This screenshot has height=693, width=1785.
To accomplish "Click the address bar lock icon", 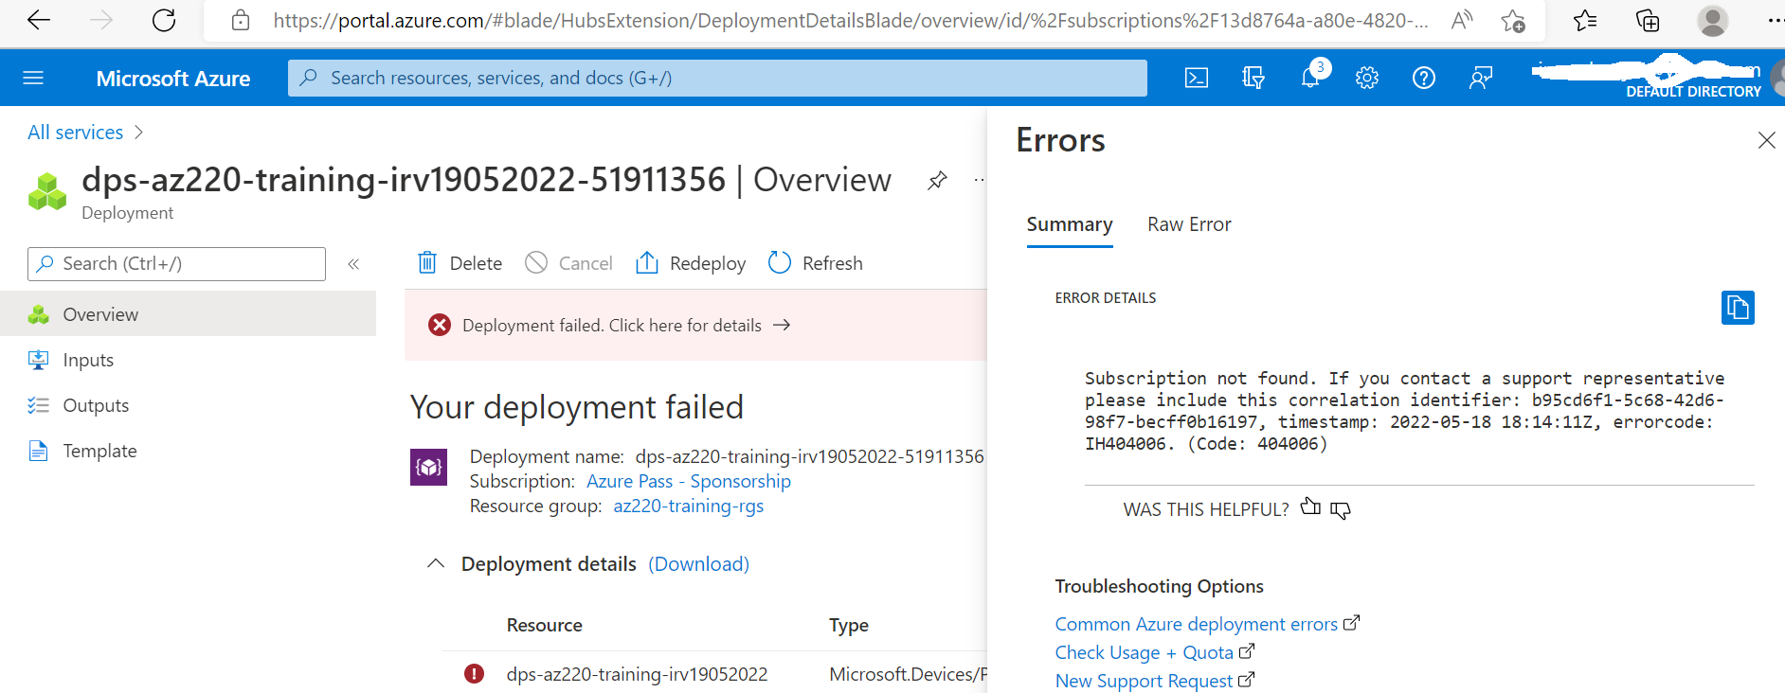I will click(x=241, y=20).
